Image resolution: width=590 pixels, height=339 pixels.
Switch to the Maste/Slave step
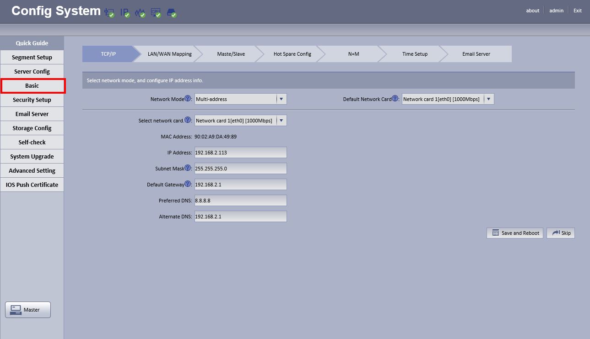coord(231,54)
